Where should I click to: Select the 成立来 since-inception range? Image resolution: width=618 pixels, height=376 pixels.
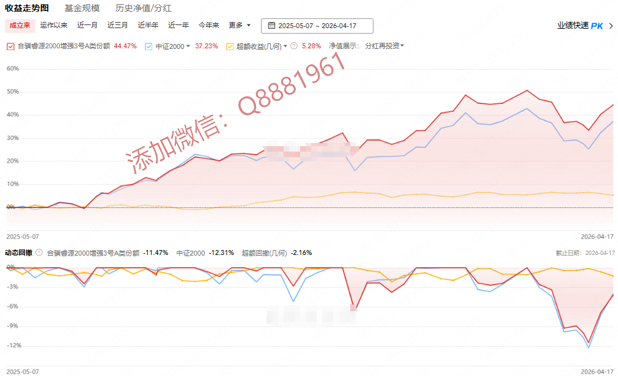pos(20,25)
